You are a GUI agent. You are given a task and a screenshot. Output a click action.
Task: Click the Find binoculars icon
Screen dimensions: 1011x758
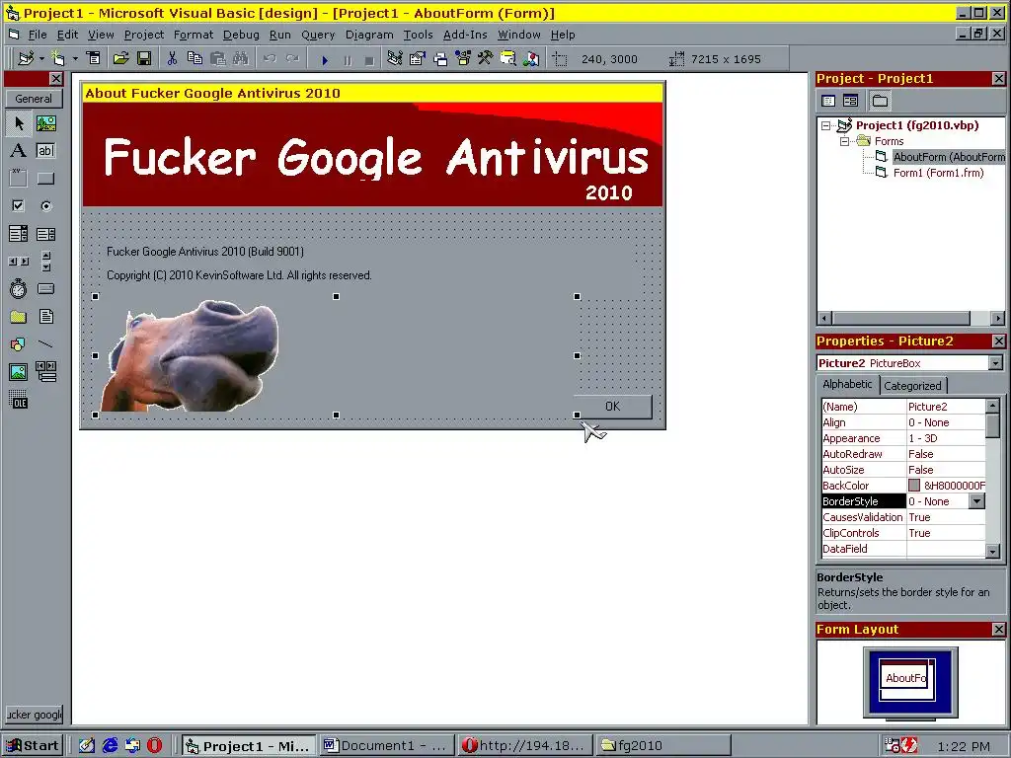241,58
